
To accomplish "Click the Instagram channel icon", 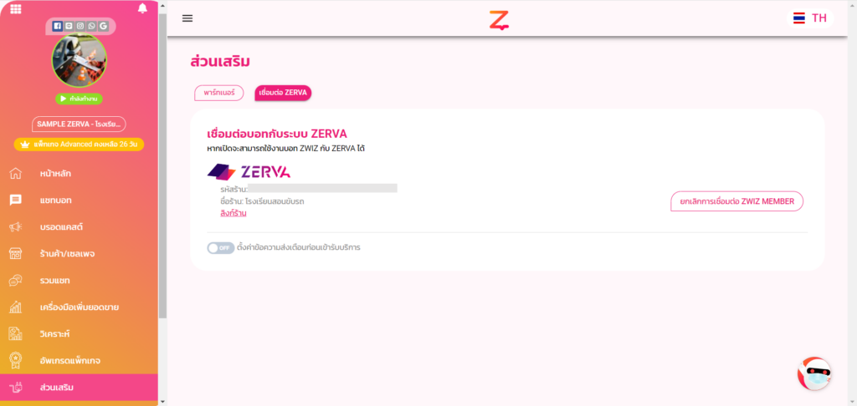I will tap(80, 26).
